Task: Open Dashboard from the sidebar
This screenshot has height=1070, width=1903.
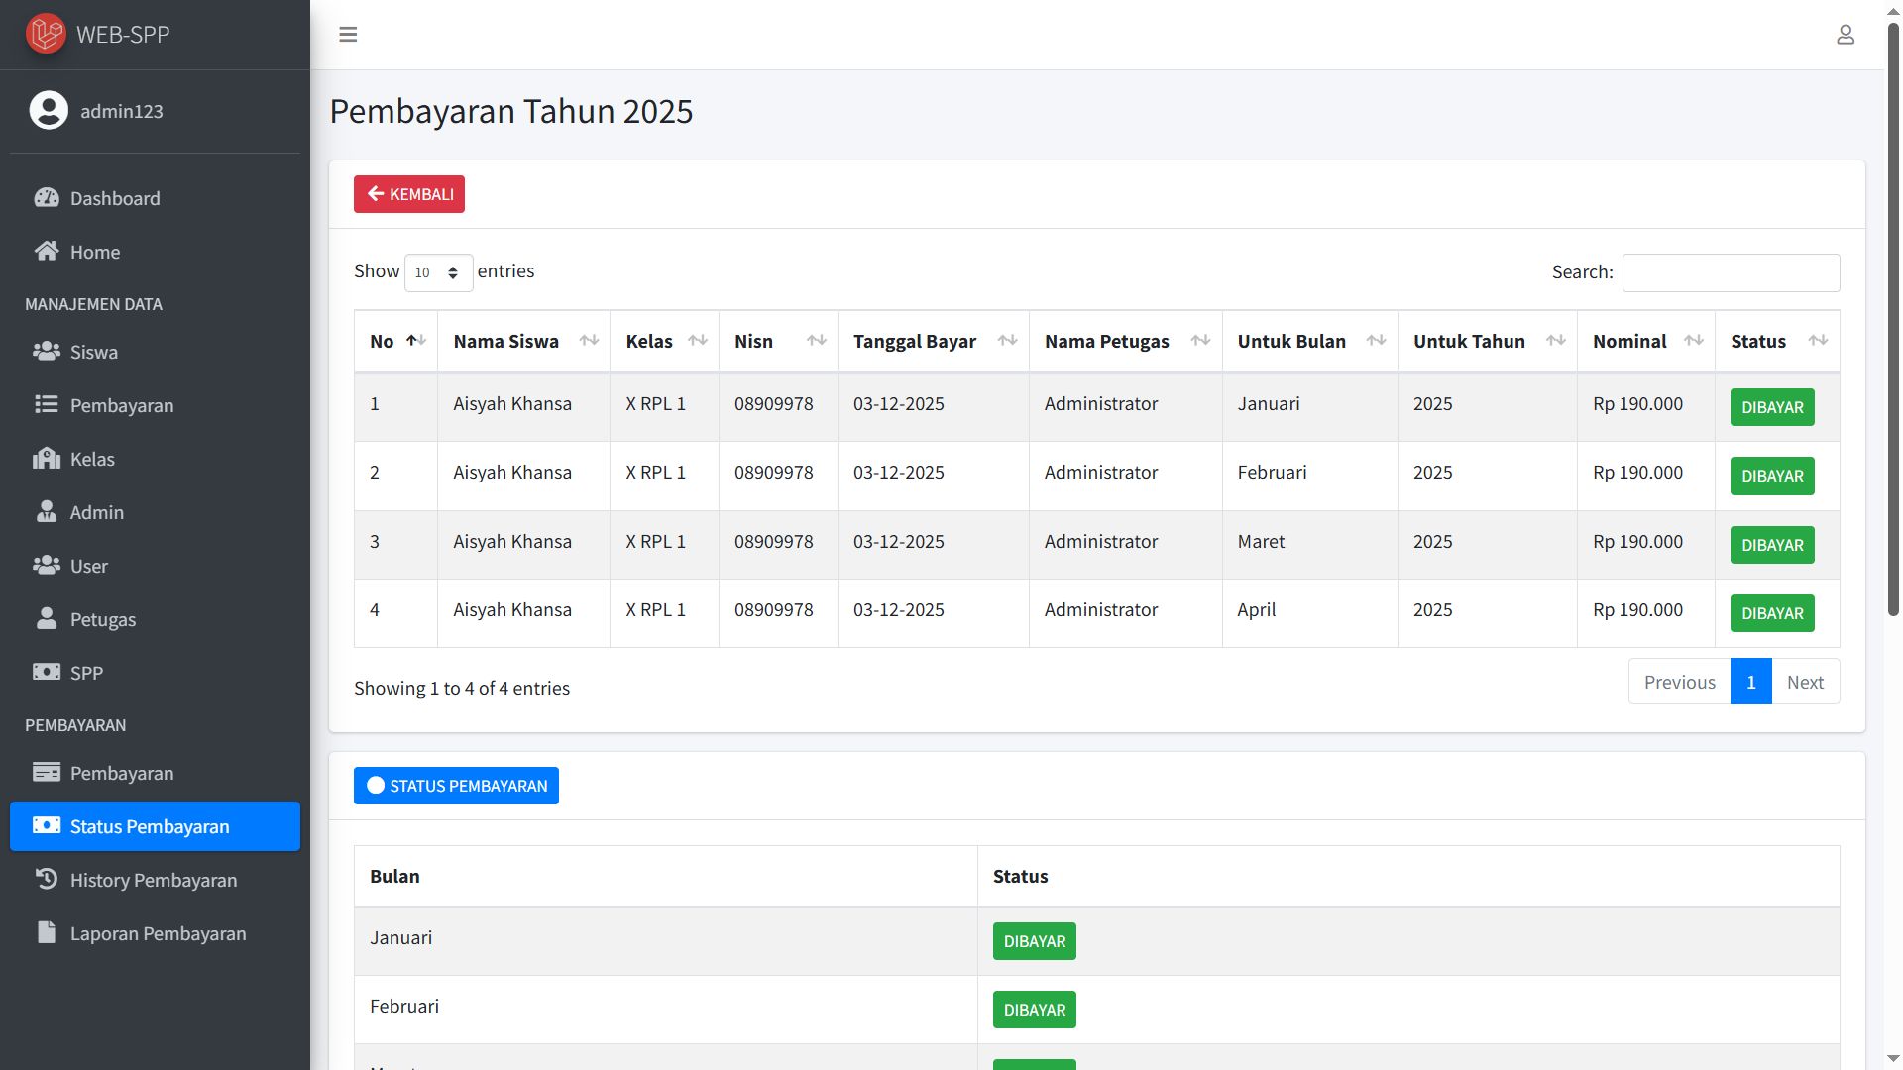Action: tap(114, 198)
